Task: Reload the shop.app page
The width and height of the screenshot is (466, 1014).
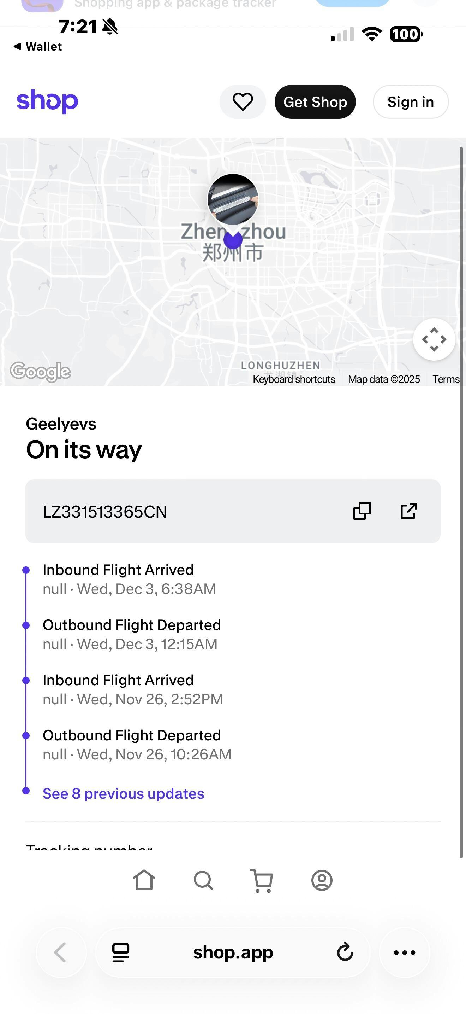Action: point(345,952)
